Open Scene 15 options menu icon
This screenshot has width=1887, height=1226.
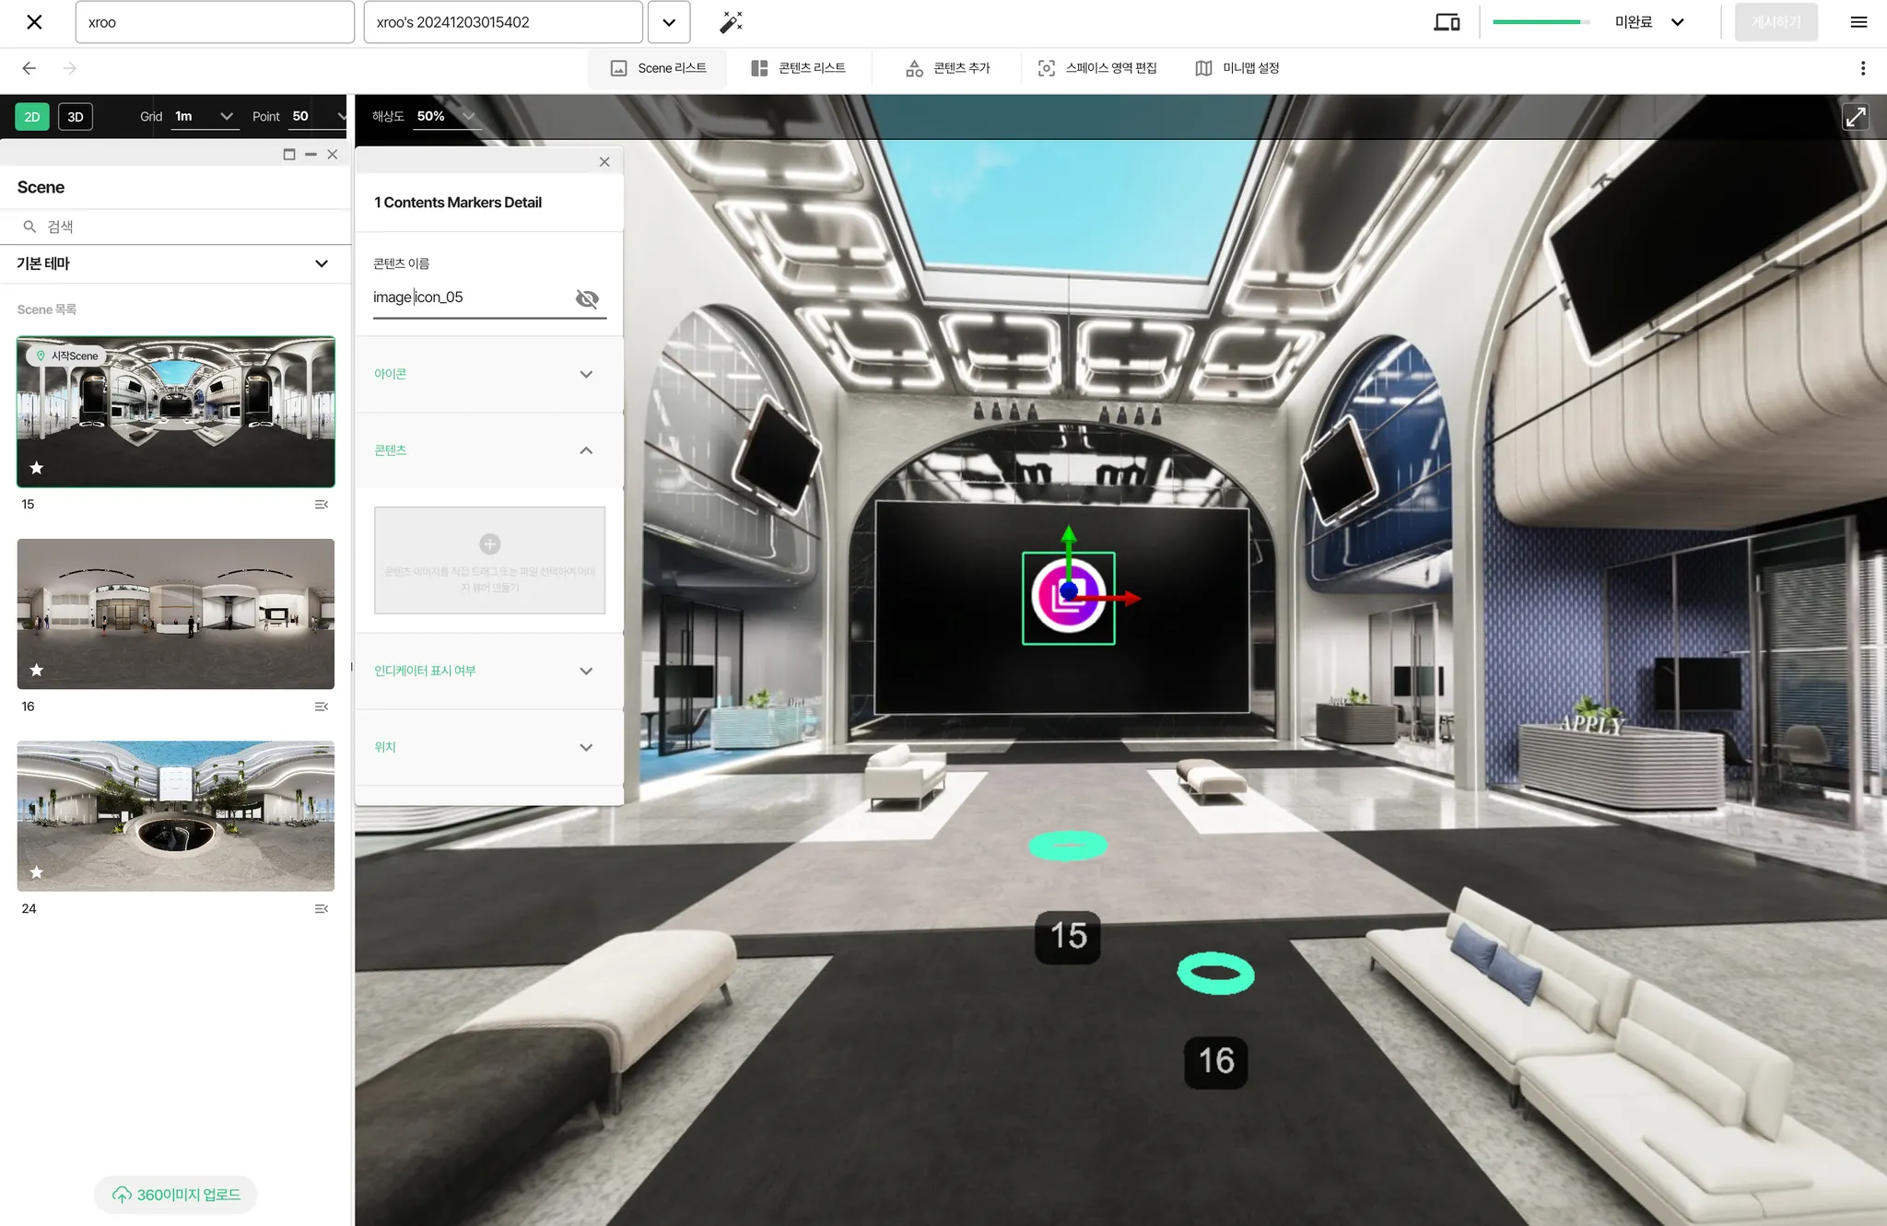tap(321, 505)
